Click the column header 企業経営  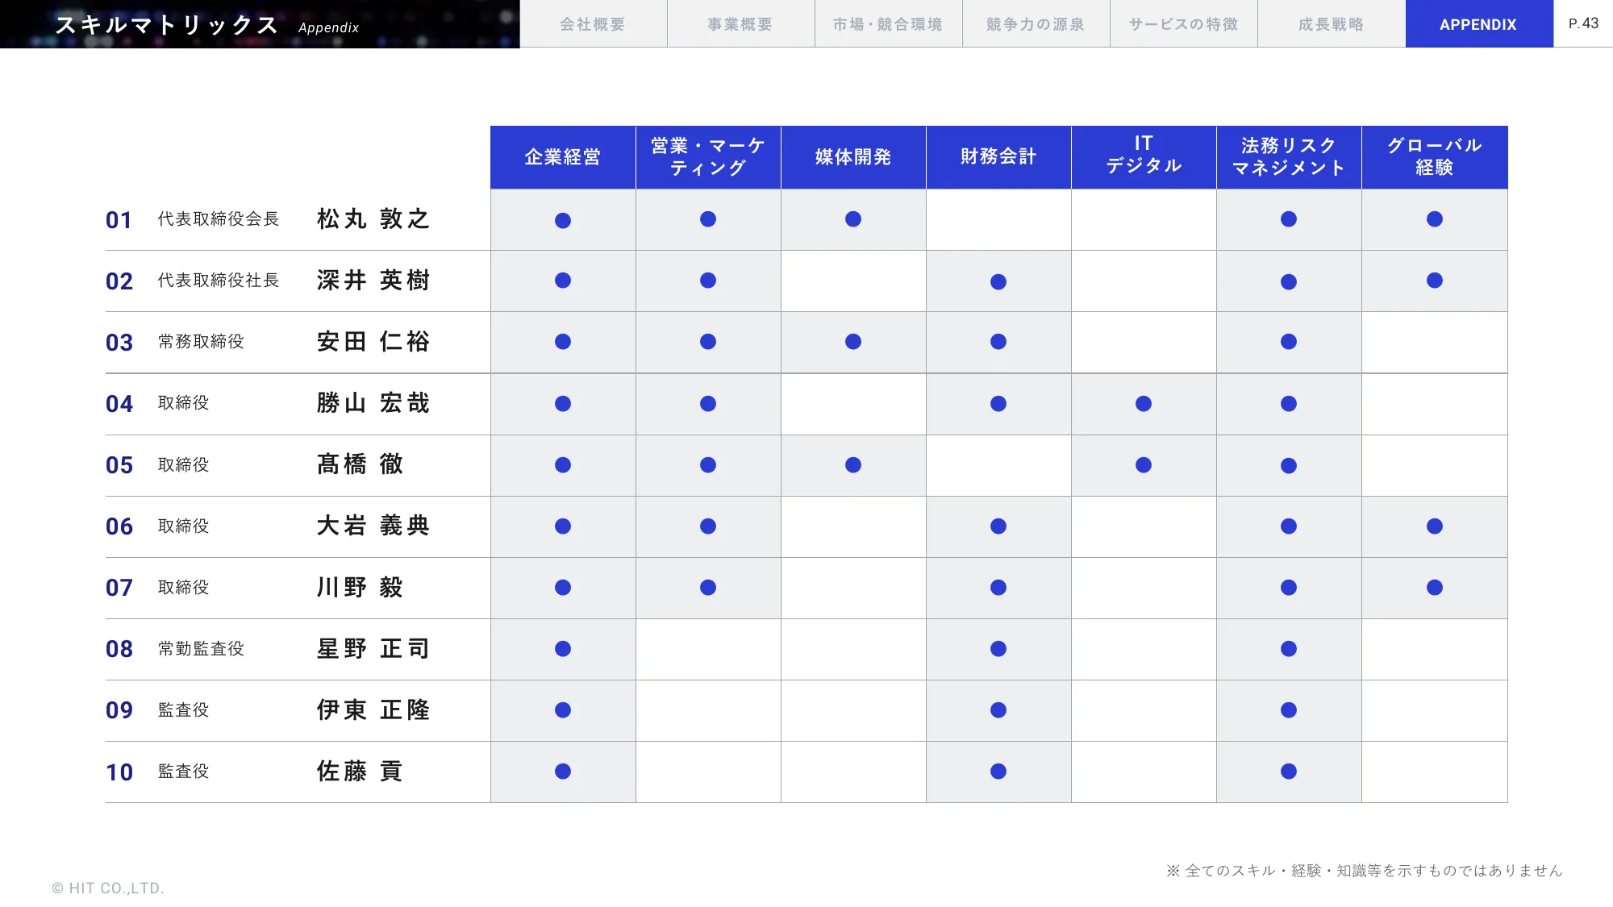(x=563, y=156)
